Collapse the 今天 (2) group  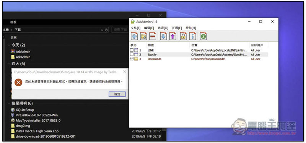[x=9, y=45]
